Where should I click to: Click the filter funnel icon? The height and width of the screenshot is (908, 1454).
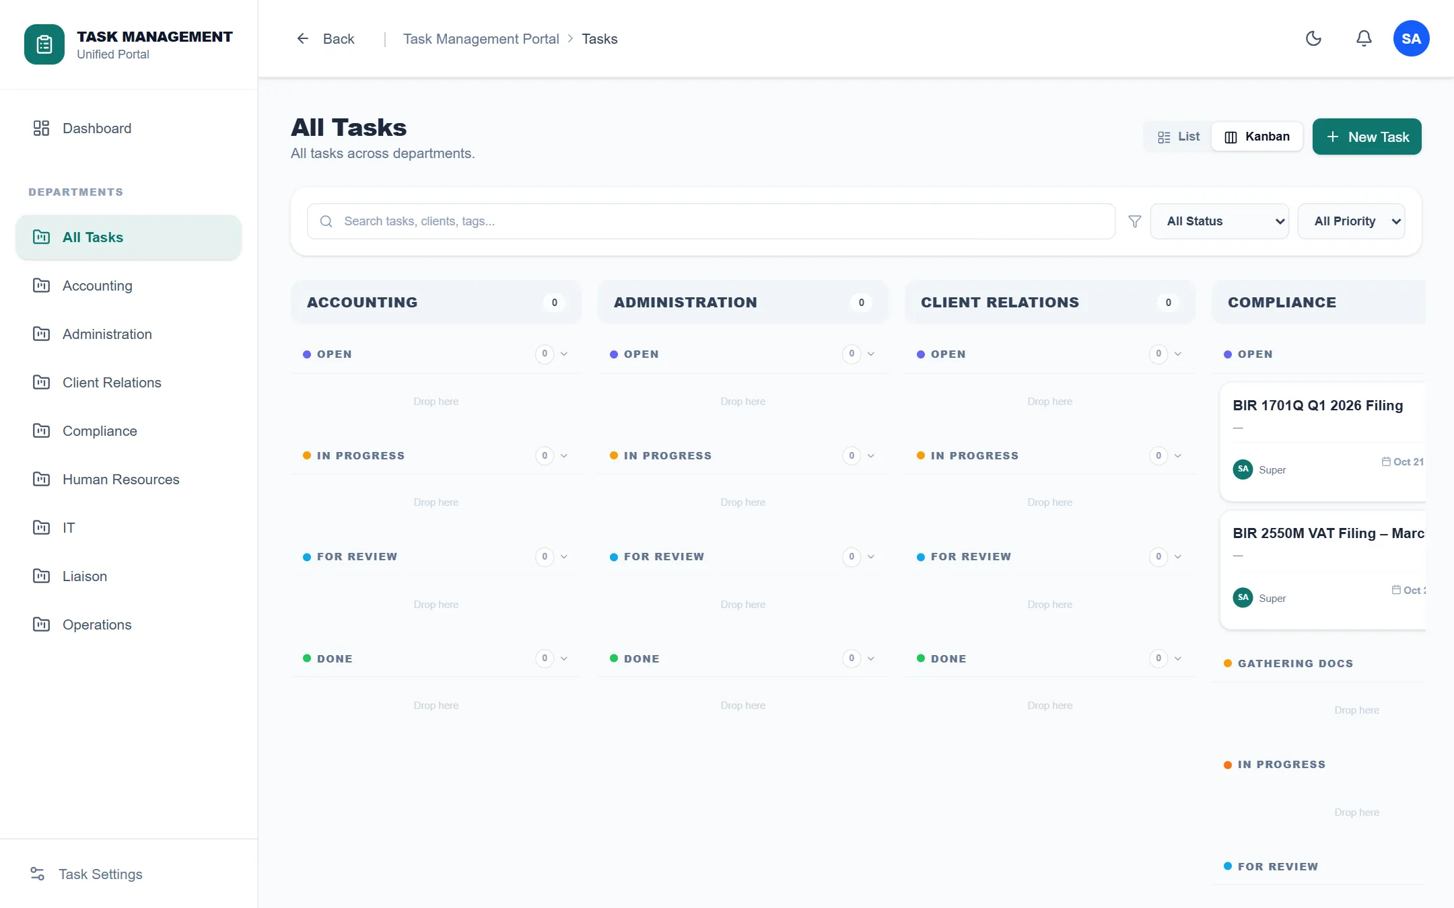1135,221
